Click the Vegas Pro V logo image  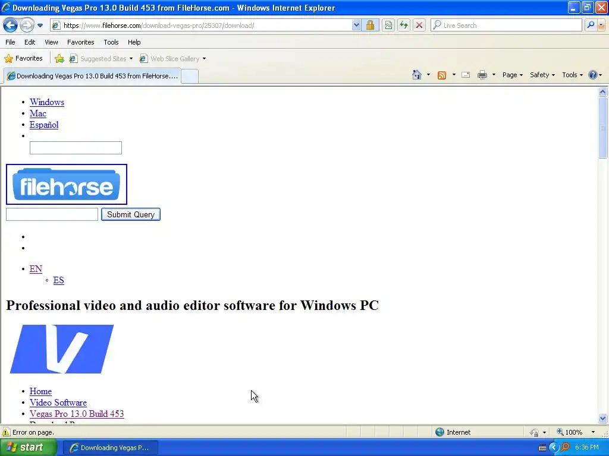point(62,349)
